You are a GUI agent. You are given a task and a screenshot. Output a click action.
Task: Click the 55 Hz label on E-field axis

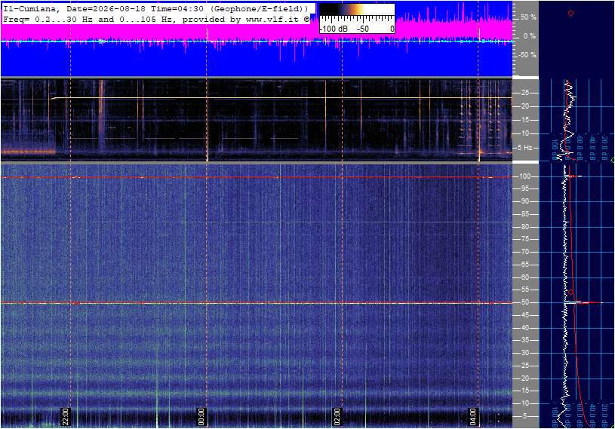coord(524,290)
